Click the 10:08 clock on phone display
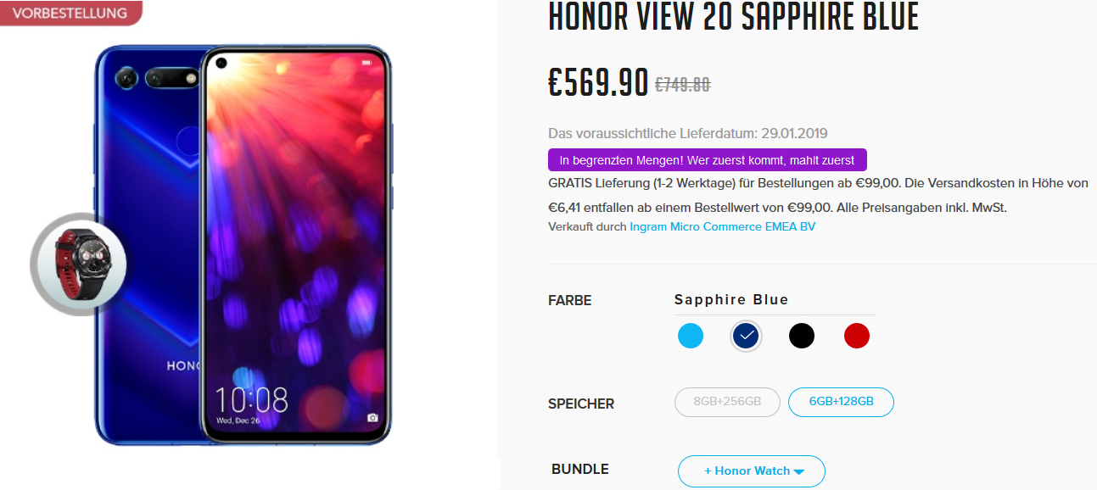 250,399
